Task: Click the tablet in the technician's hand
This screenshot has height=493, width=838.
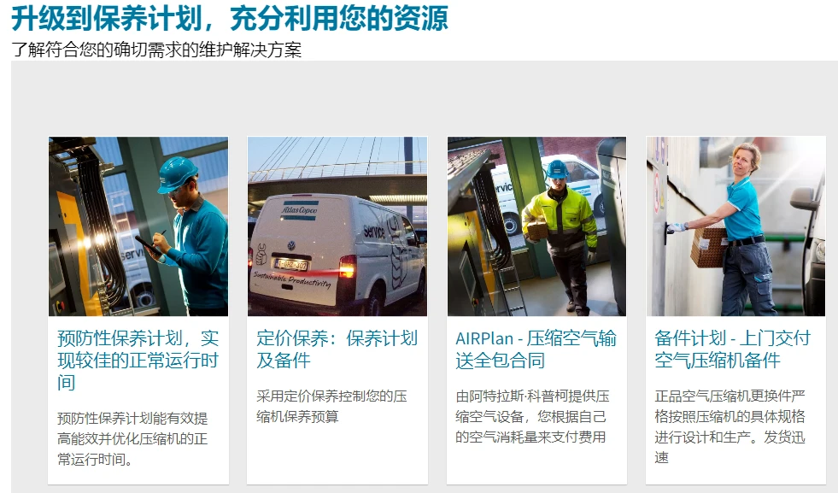Action: [x=148, y=245]
